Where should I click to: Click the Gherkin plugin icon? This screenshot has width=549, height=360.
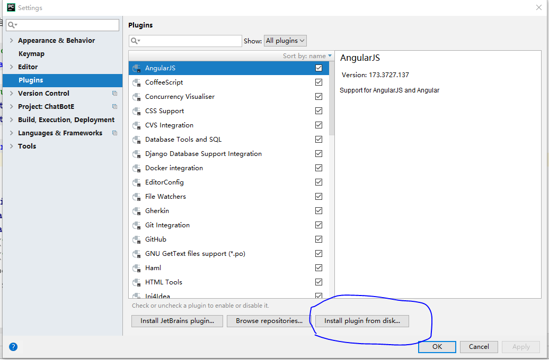point(137,211)
